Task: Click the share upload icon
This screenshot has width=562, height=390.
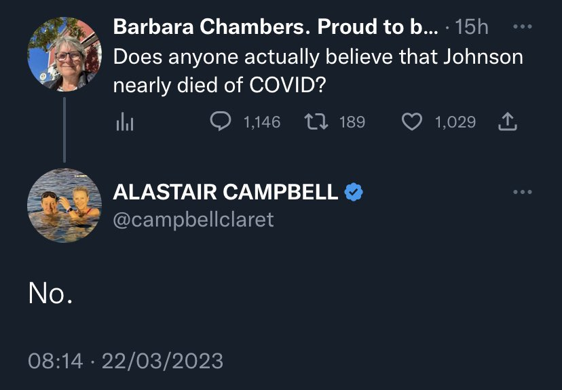Action: (x=508, y=122)
